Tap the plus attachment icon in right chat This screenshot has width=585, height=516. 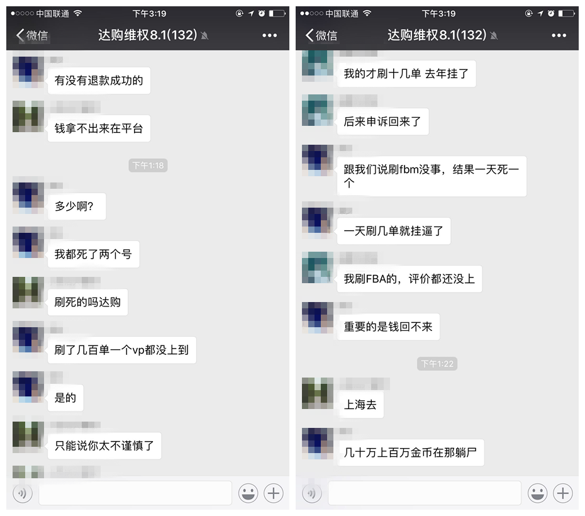pos(562,493)
